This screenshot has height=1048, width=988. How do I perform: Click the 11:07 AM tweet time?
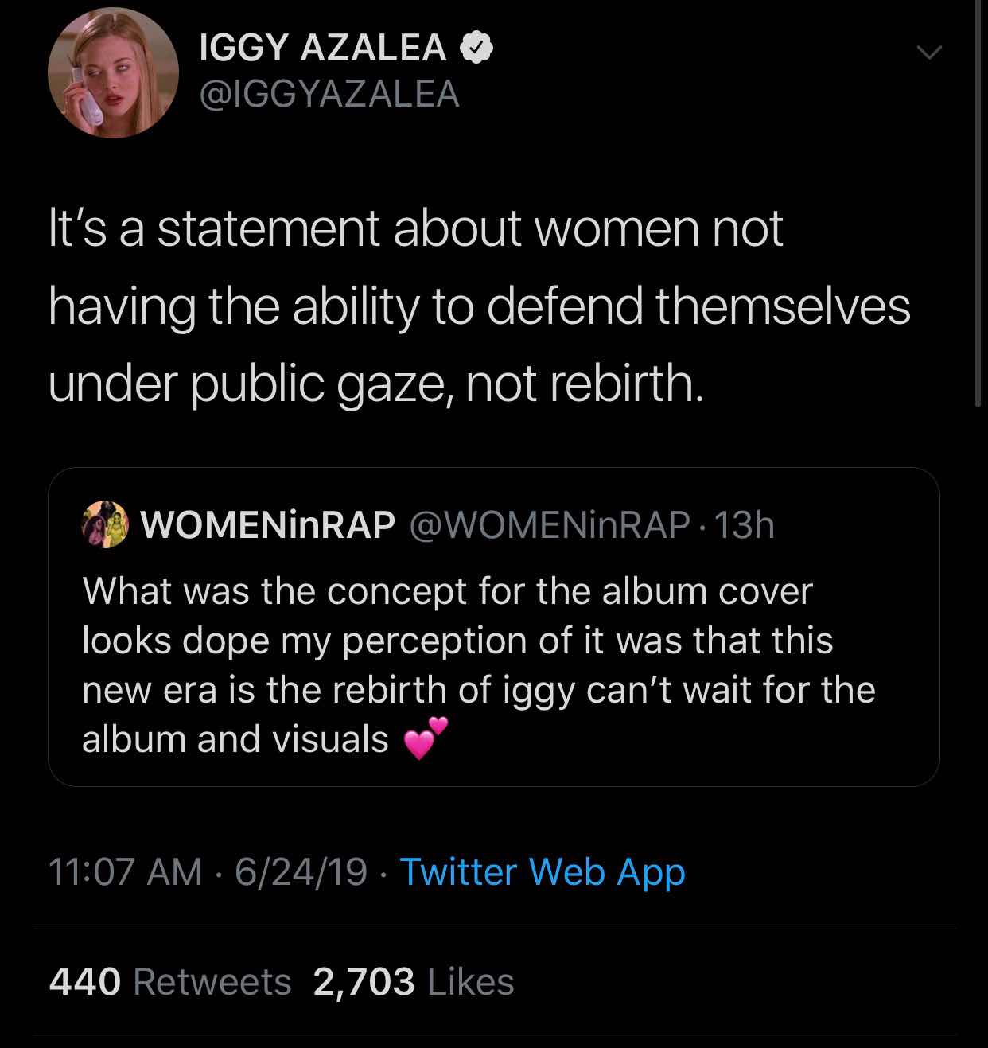click(125, 871)
